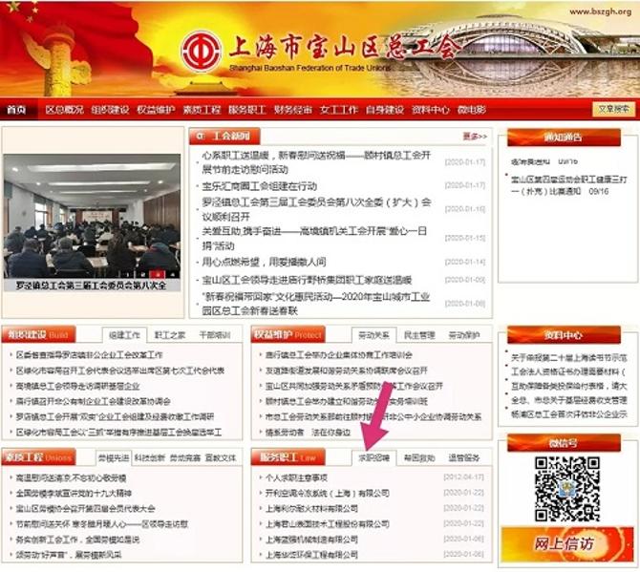This screenshot has height=572, width=640.
Task: Click the 资料中心 navigation item
Action: (430, 110)
